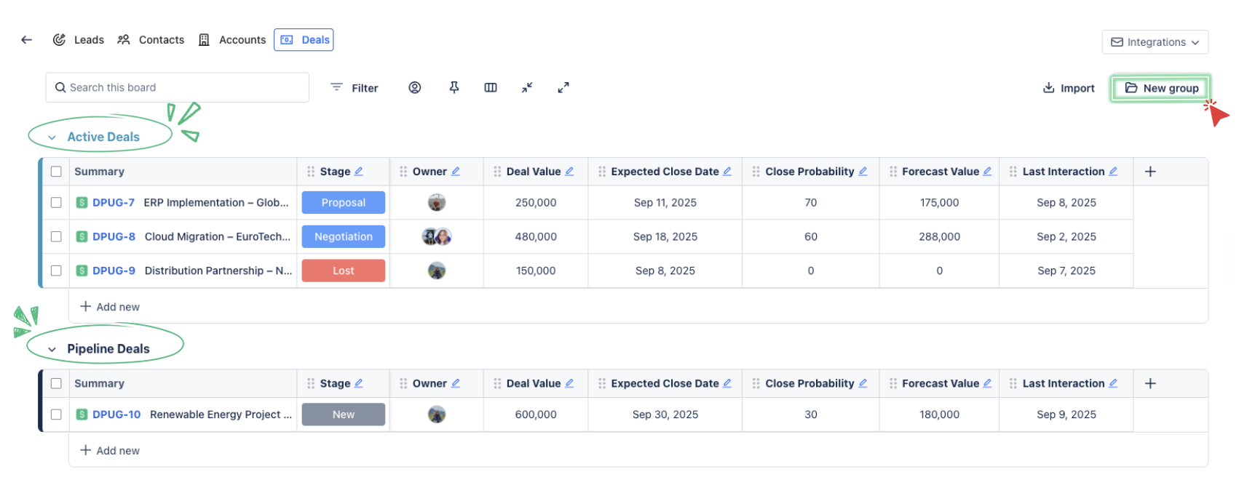Add column to Active Deals table
The width and height of the screenshot is (1239, 493).
[1150, 172]
